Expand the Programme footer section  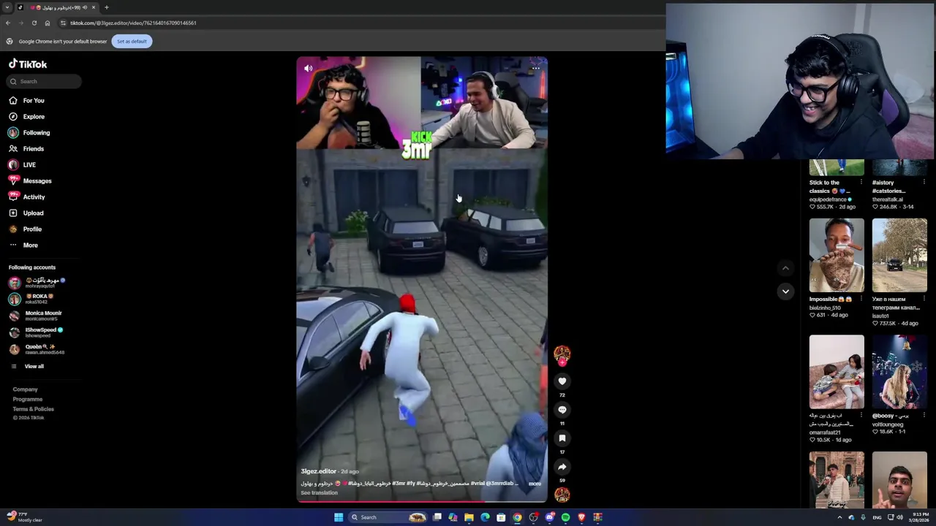tap(28, 399)
